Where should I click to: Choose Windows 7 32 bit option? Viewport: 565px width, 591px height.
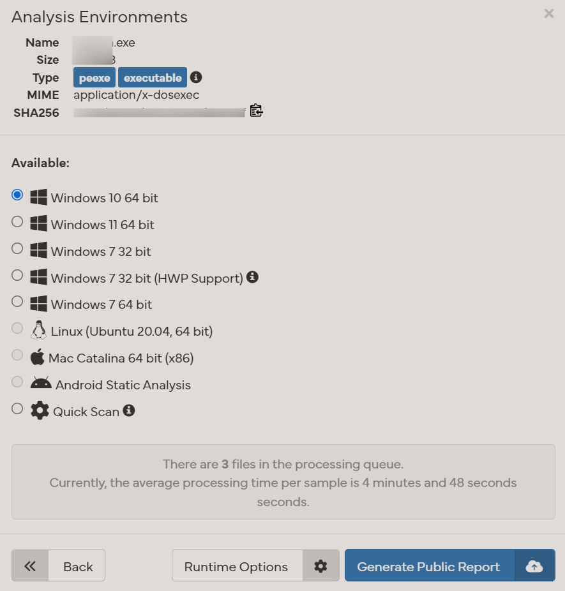coord(18,249)
